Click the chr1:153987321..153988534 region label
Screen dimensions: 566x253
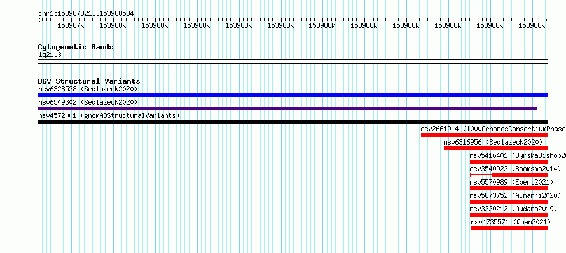86,13
